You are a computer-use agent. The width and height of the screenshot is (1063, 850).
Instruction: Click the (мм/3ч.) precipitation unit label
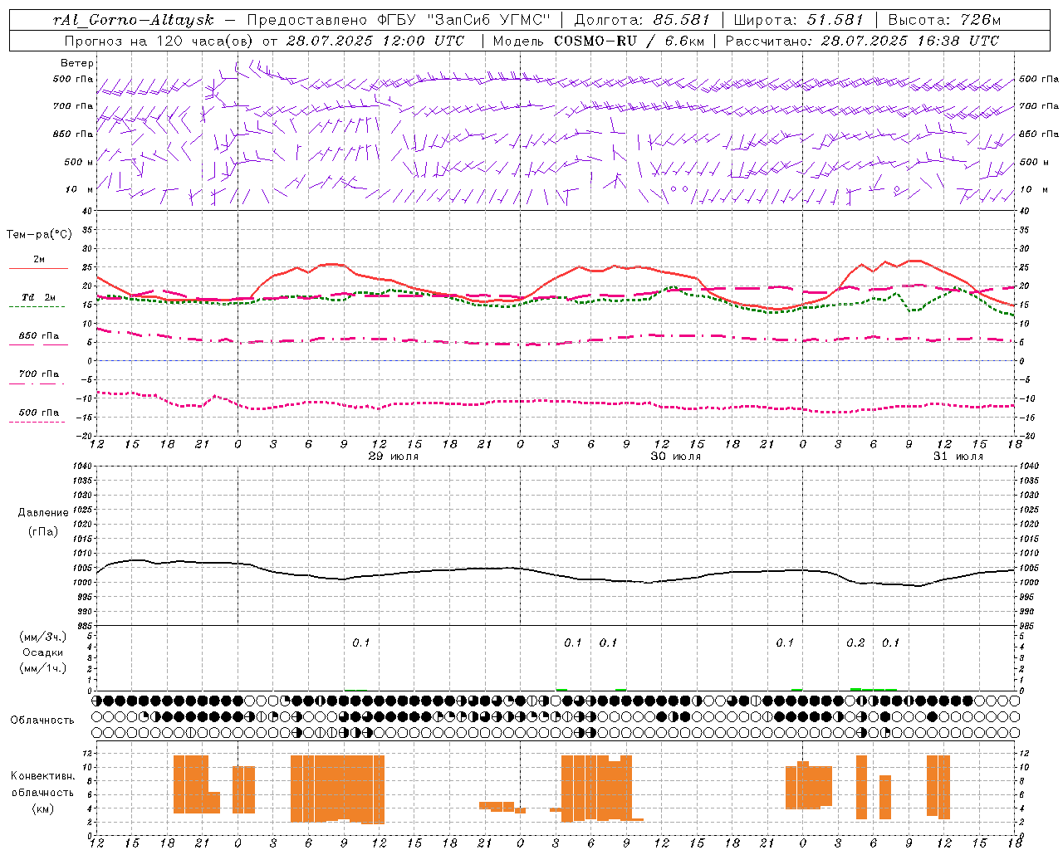pyautogui.click(x=43, y=637)
